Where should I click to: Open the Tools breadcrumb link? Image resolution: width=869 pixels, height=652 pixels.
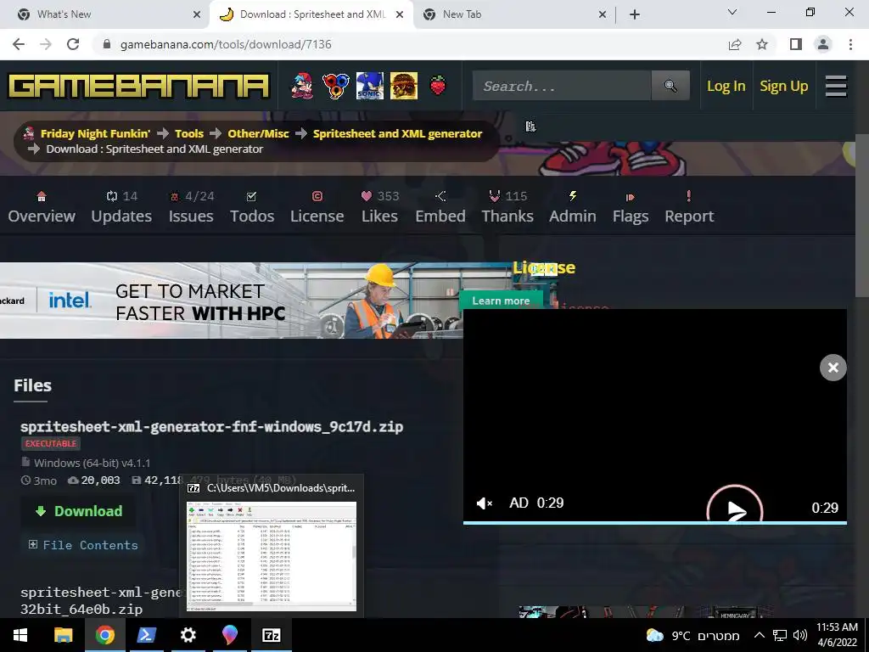pyautogui.click(x=189, y=133)
